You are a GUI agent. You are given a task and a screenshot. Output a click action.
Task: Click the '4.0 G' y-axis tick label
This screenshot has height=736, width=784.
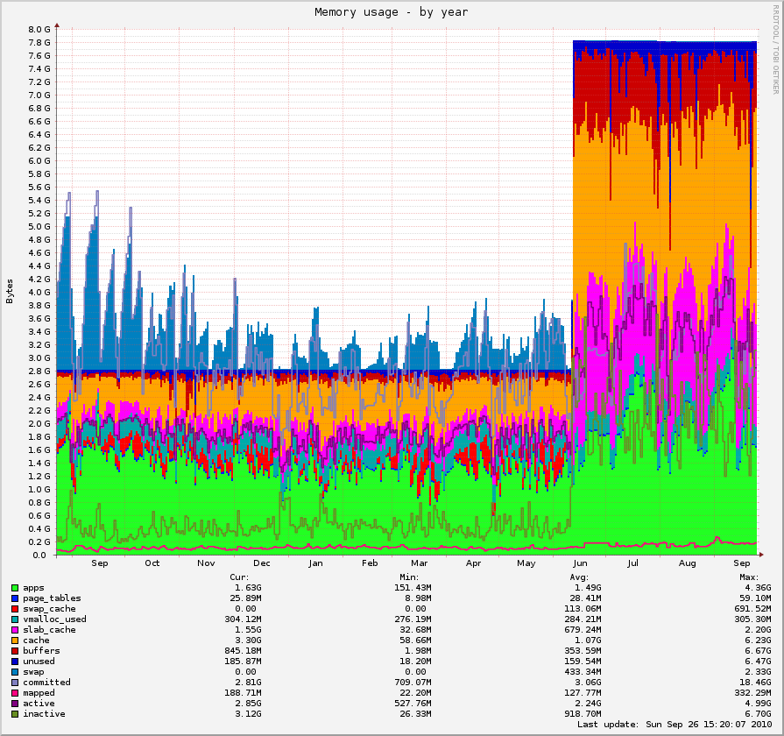[x=39, y=293]
